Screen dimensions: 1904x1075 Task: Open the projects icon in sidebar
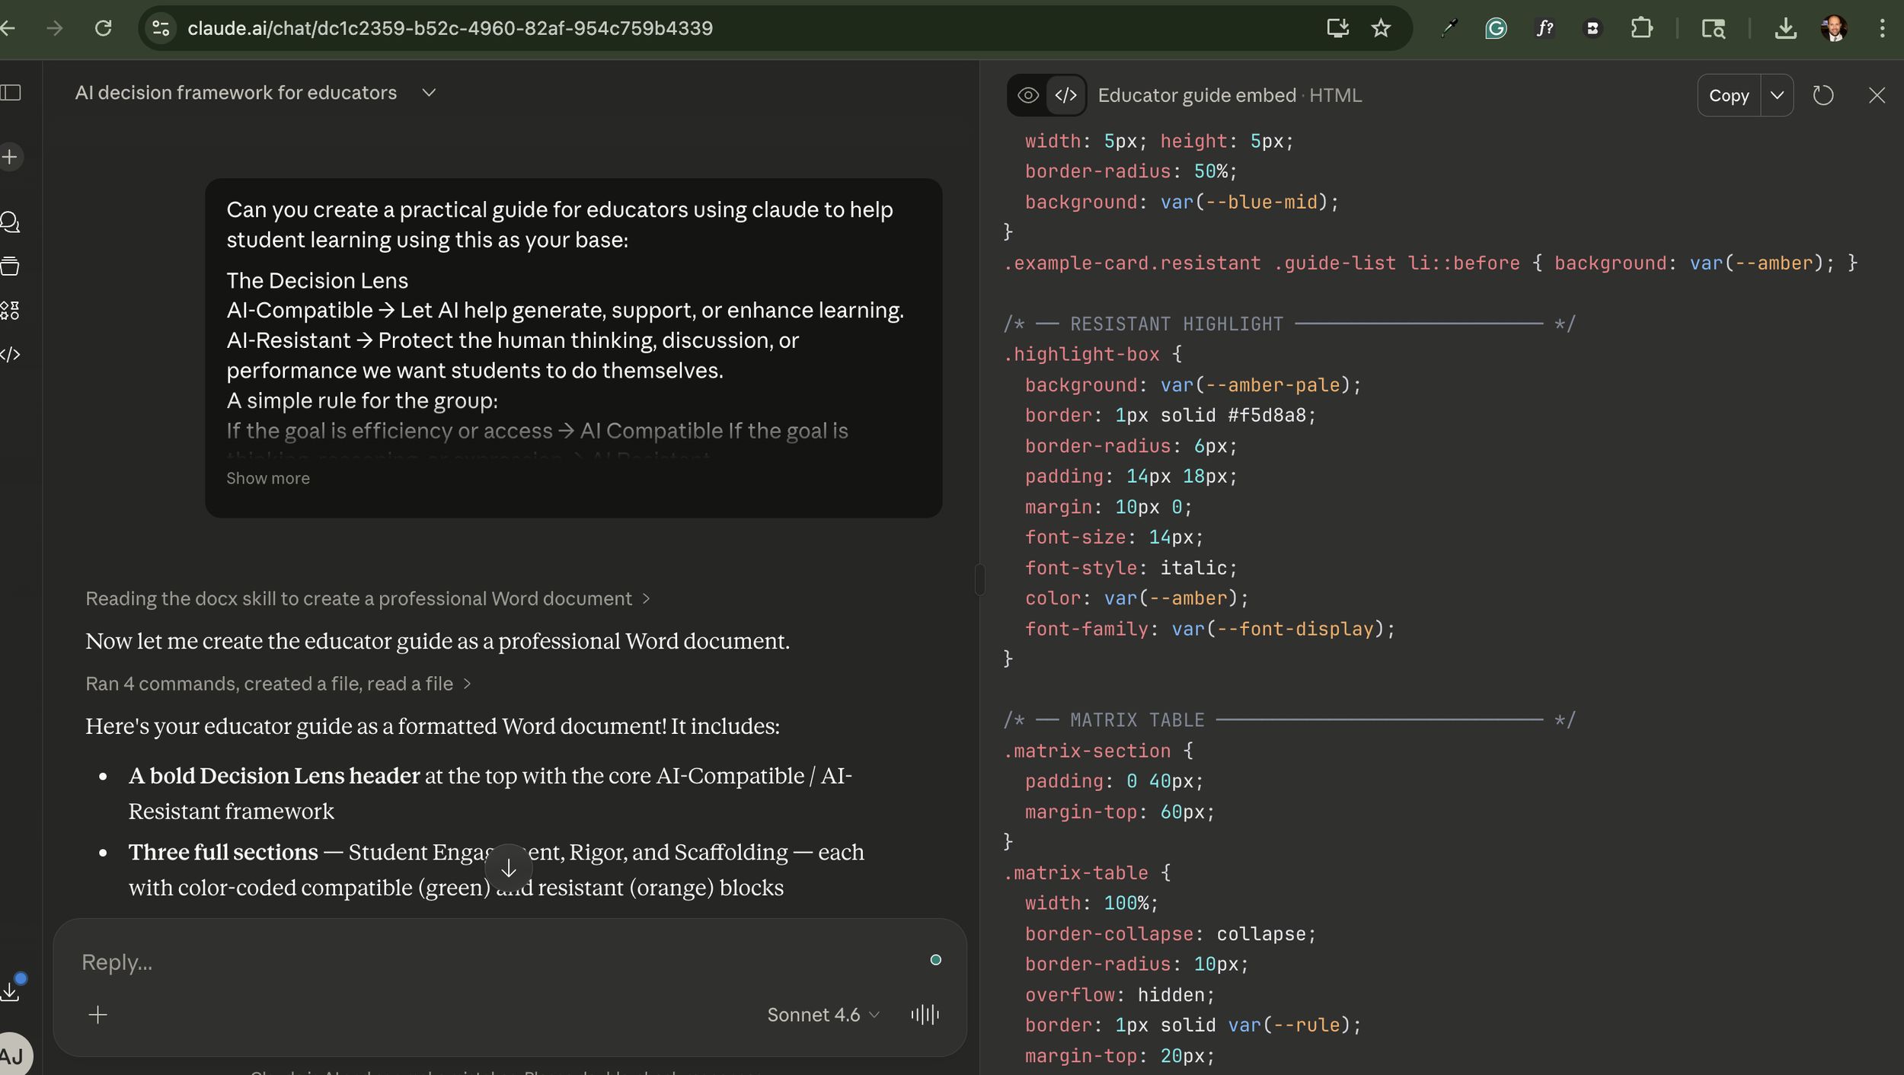(10, 266)
